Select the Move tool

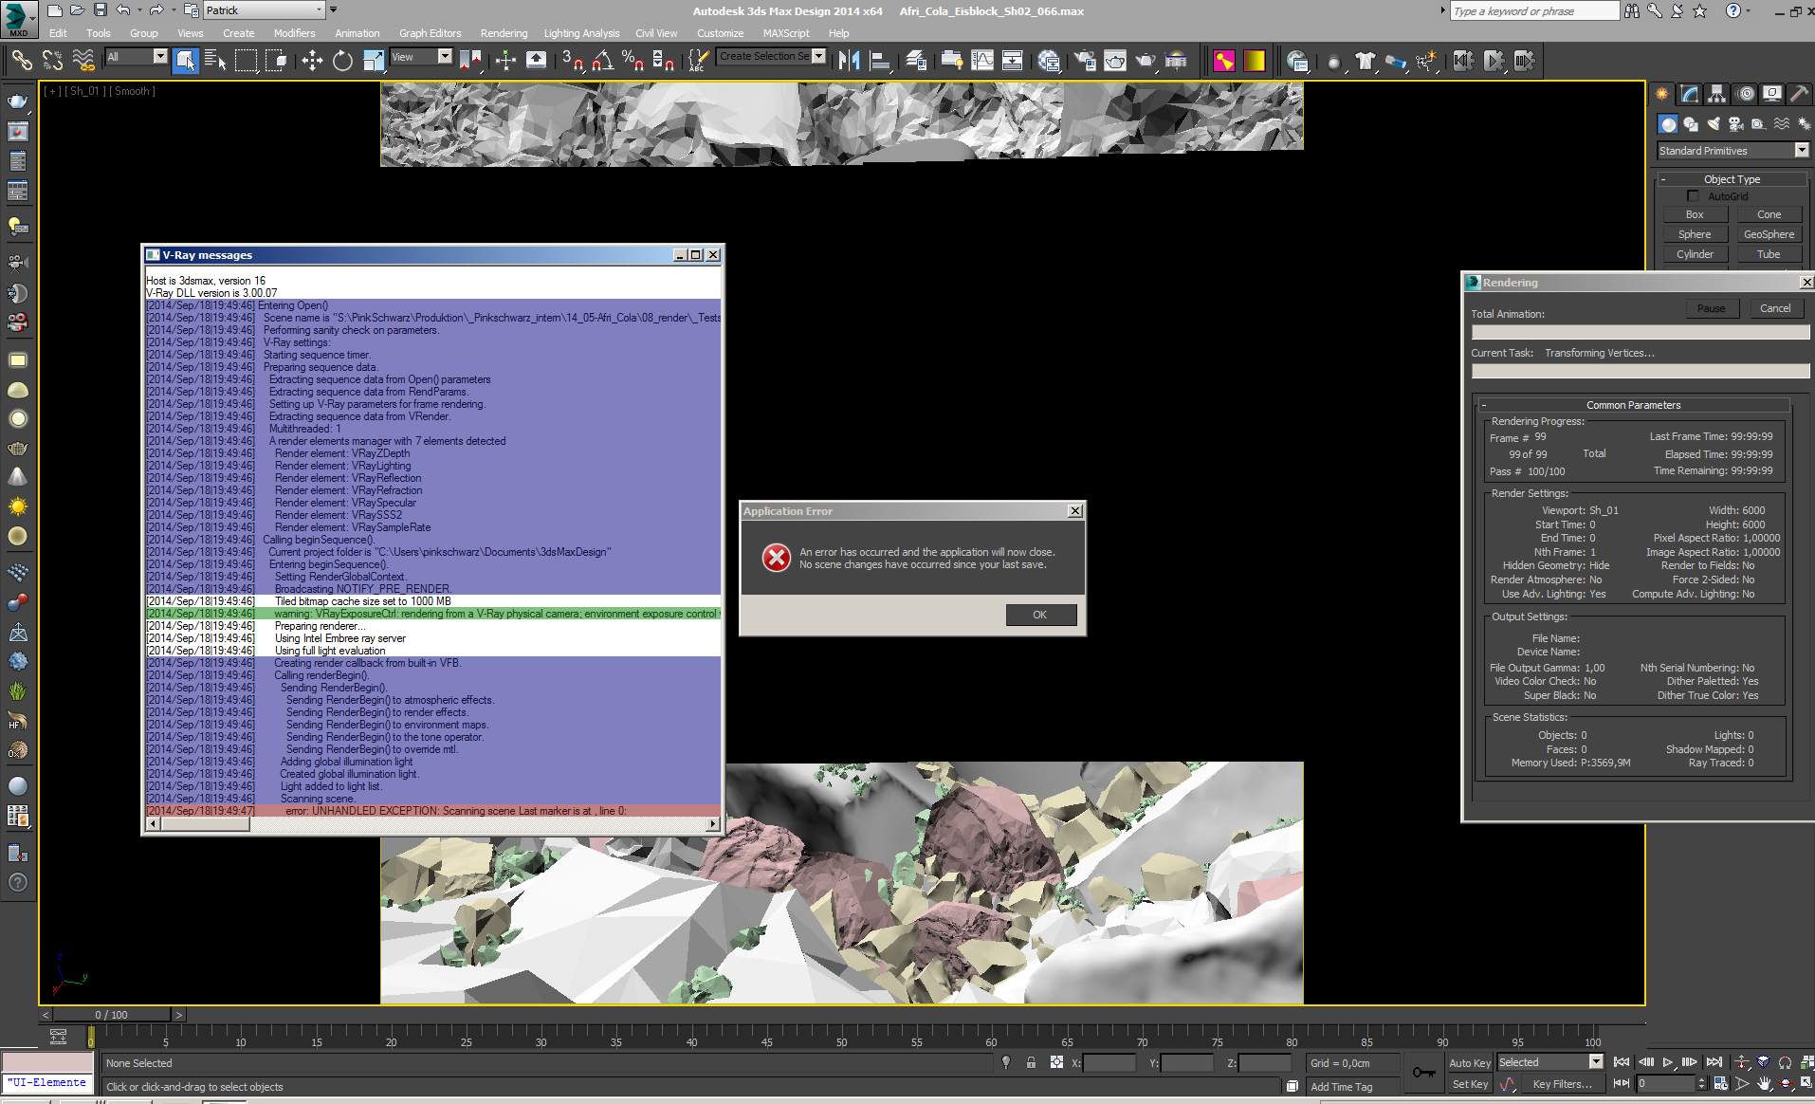click(x=311, y=61)
